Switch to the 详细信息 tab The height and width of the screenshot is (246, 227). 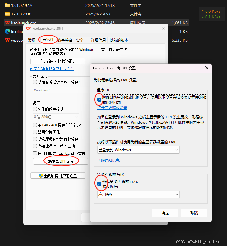(98, 40)
